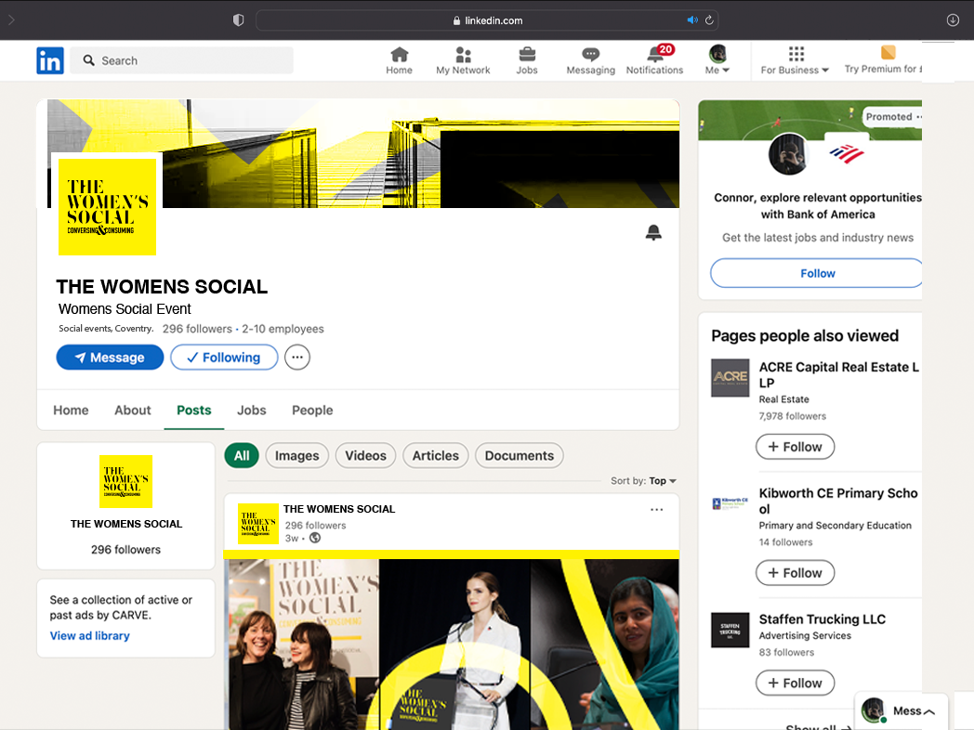Click the post's public globe icon

coord(316,538)
